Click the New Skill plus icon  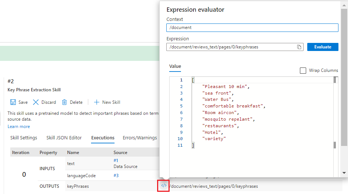pos(97,102)
